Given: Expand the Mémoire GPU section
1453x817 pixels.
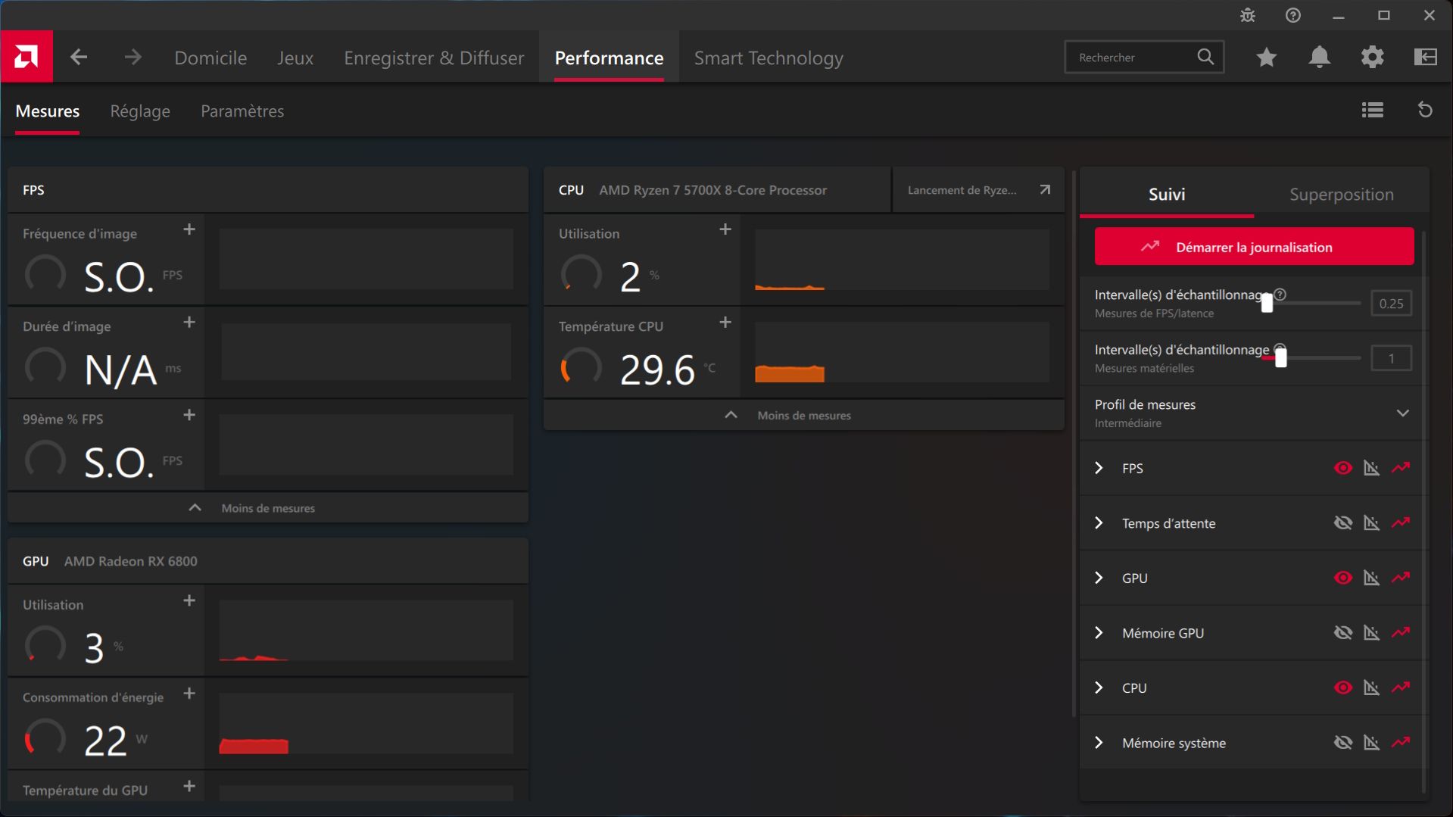Looking at the screenshot, I should (1099, 632).
